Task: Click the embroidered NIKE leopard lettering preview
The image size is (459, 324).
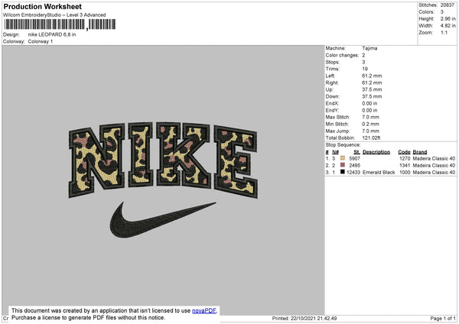Action: tap(164, 160)
